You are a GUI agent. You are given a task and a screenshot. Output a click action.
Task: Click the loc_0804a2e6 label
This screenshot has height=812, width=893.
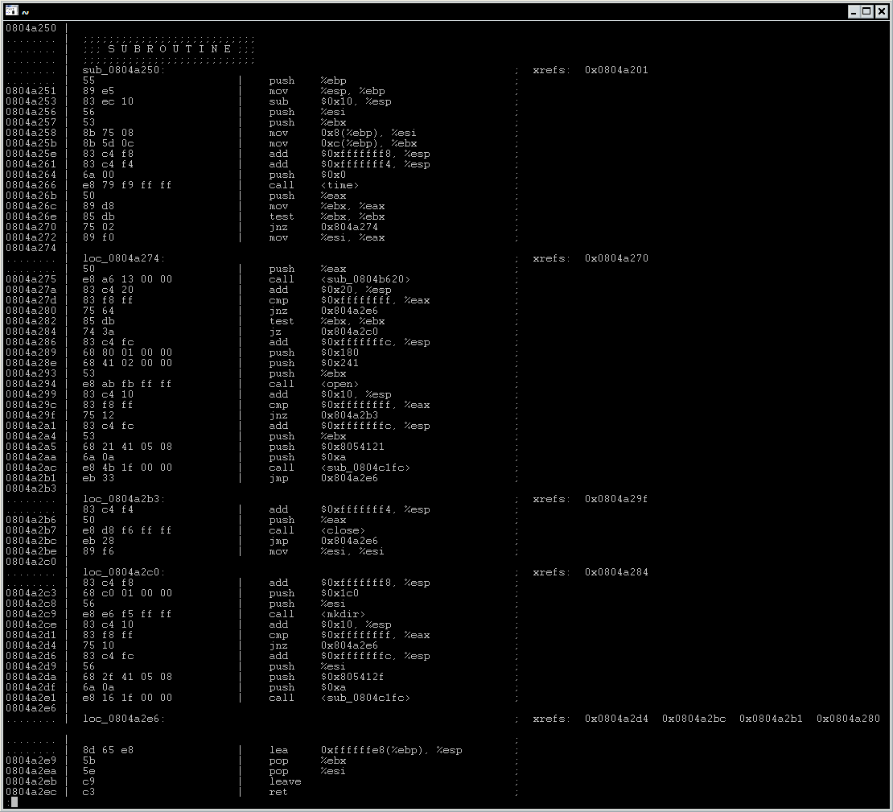124,719
